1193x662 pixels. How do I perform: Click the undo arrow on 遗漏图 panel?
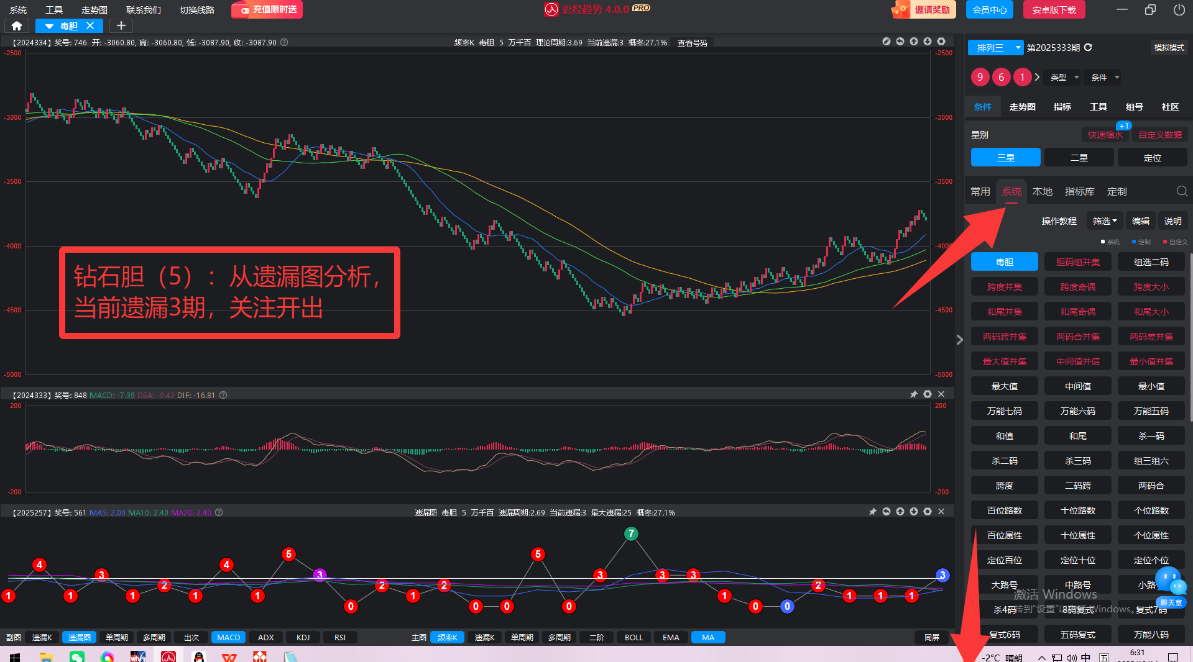click(x=887, y=512)
